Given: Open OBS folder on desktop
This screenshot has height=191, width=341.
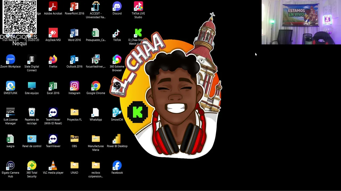Looking at the screenshot, I should 74,141.
